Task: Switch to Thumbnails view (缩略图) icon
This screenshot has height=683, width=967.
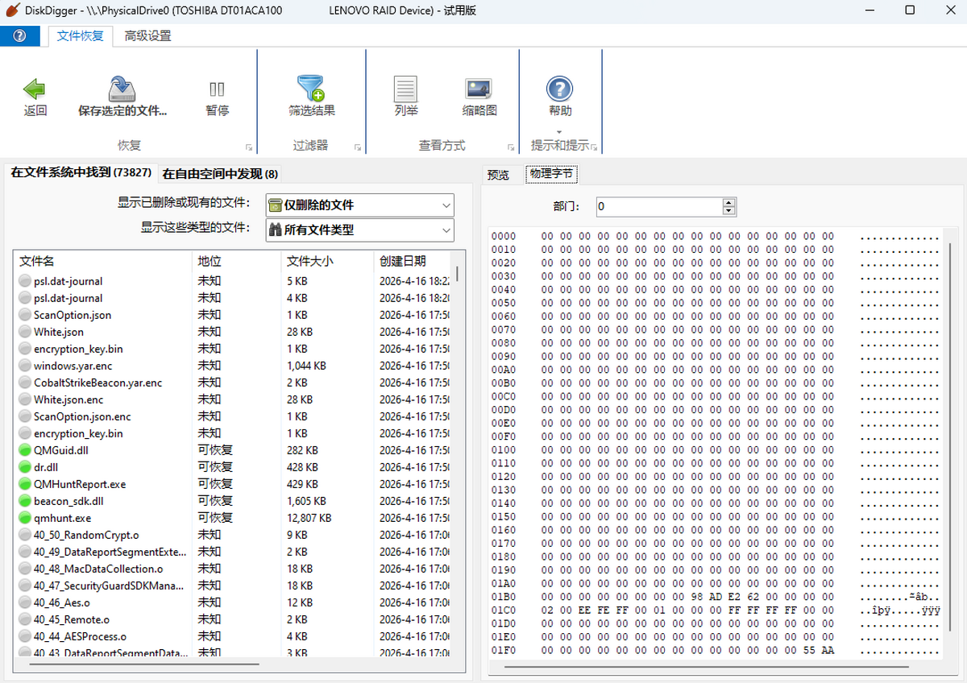Action: pyautogui.click(x=479, y=89)
